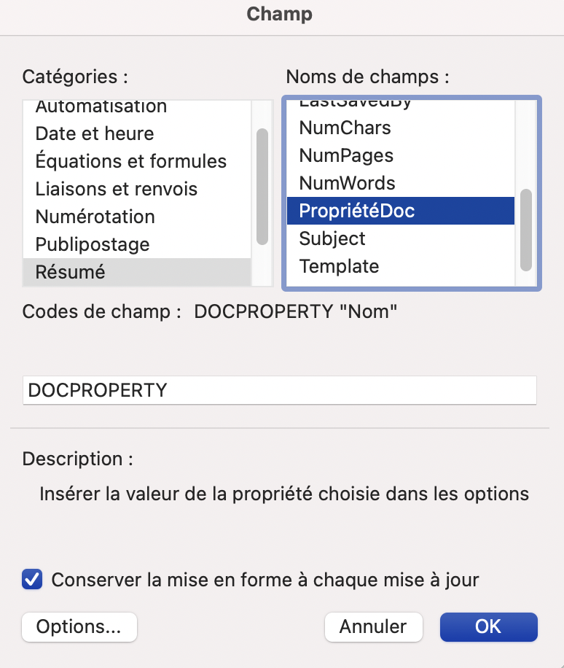
Task: Select NumChars in field names list
Action: [345, 128]
